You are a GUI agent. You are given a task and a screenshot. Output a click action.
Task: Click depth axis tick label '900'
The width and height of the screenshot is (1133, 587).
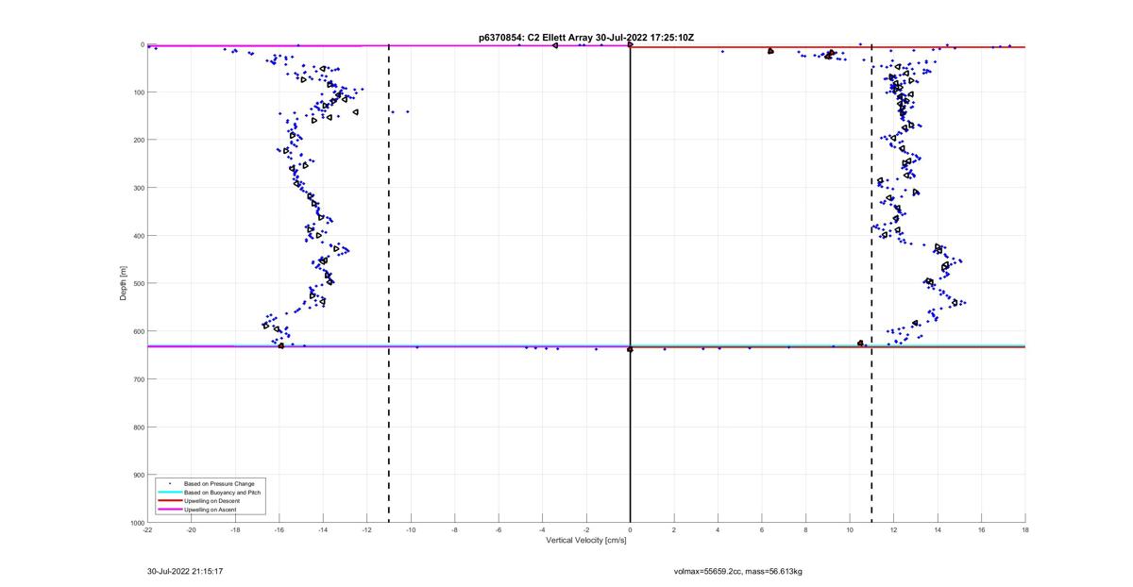tap(138, 475)
